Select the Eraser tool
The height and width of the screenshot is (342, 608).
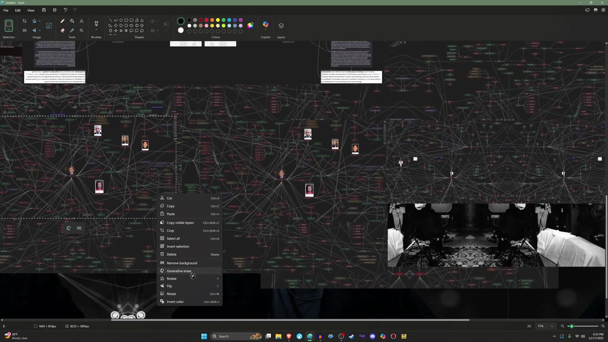click(x=62, y=30)
